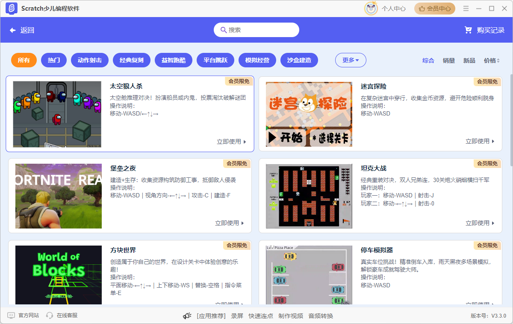513x324 pixels.
Task: Click the 坦克大战 title
Action: (x=374, y=168)
